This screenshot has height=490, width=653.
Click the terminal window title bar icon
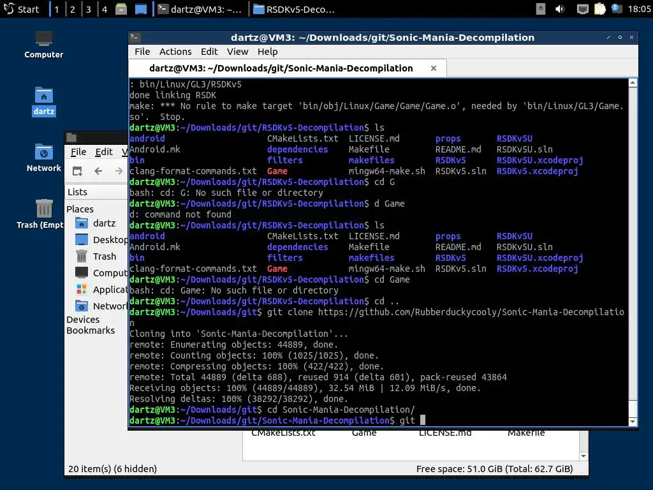pos(135,38)
